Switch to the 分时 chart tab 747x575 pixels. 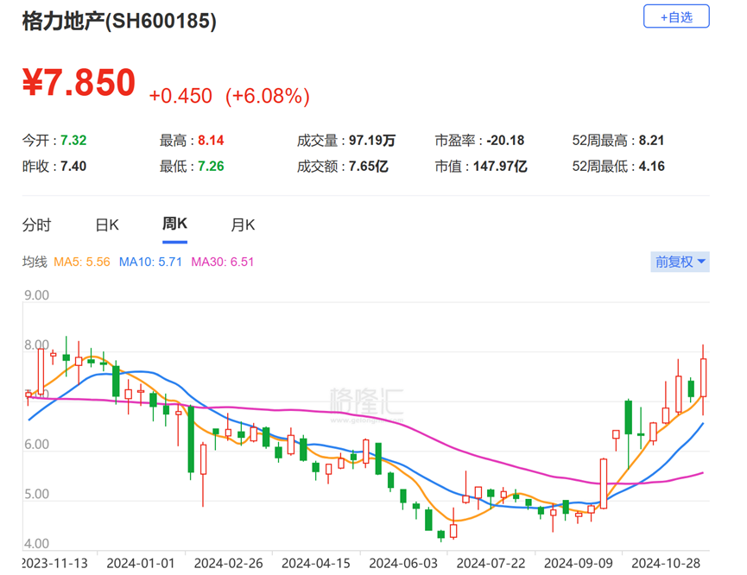coord(36,224)
